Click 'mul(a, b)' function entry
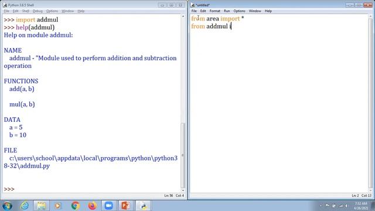Image resolution: width=375 pixels, height=211 pixels. [x=22, y=104]
